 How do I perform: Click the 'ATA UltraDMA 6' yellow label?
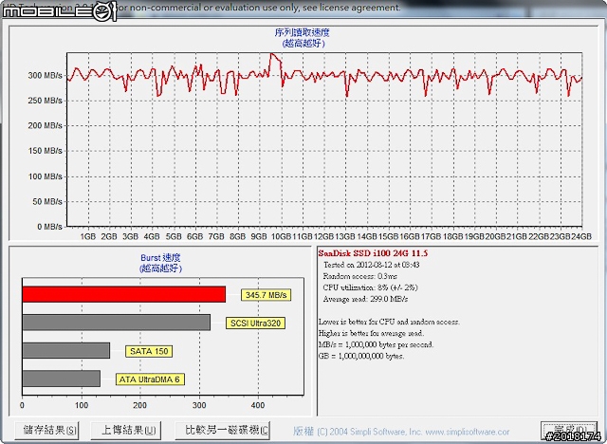[150, 379]
